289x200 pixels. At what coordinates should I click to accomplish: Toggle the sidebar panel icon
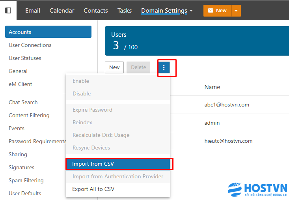(x=8, y=10)
